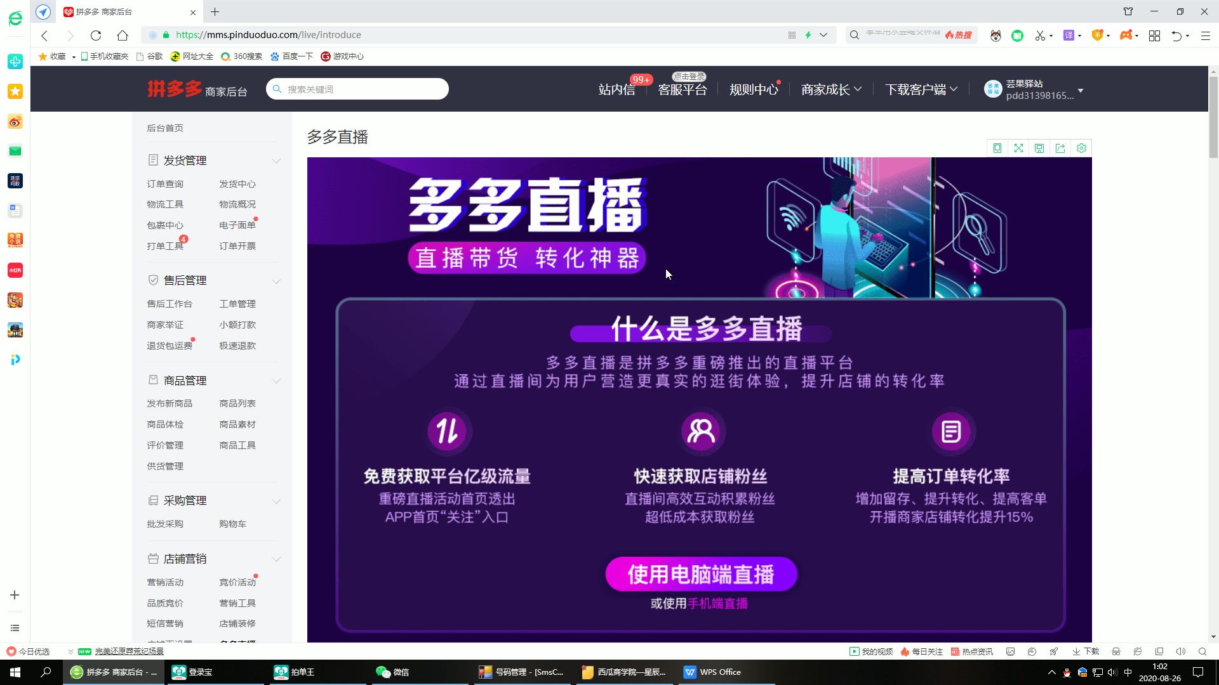Open 售后工作台 link
The width and height of the screenshot is (1219, 685).
[x=170, y=304]
